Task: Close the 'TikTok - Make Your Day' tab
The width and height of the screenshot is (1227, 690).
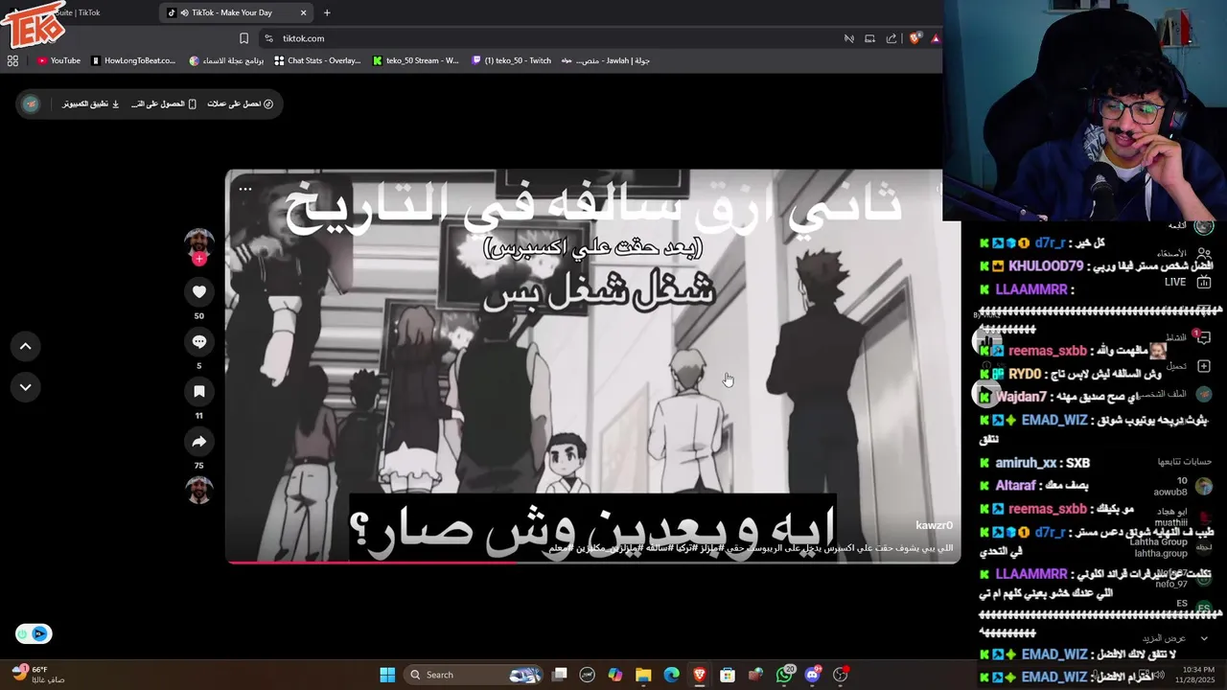Action: coord(304,12)
